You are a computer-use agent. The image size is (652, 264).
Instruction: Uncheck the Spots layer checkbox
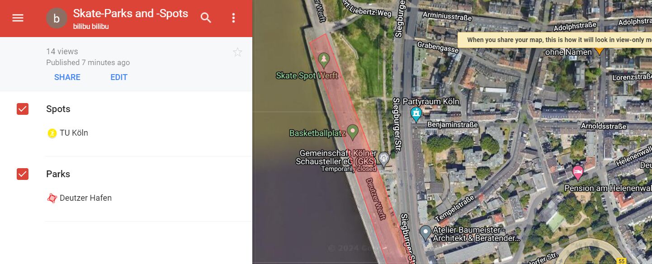(x=23, y=109)
